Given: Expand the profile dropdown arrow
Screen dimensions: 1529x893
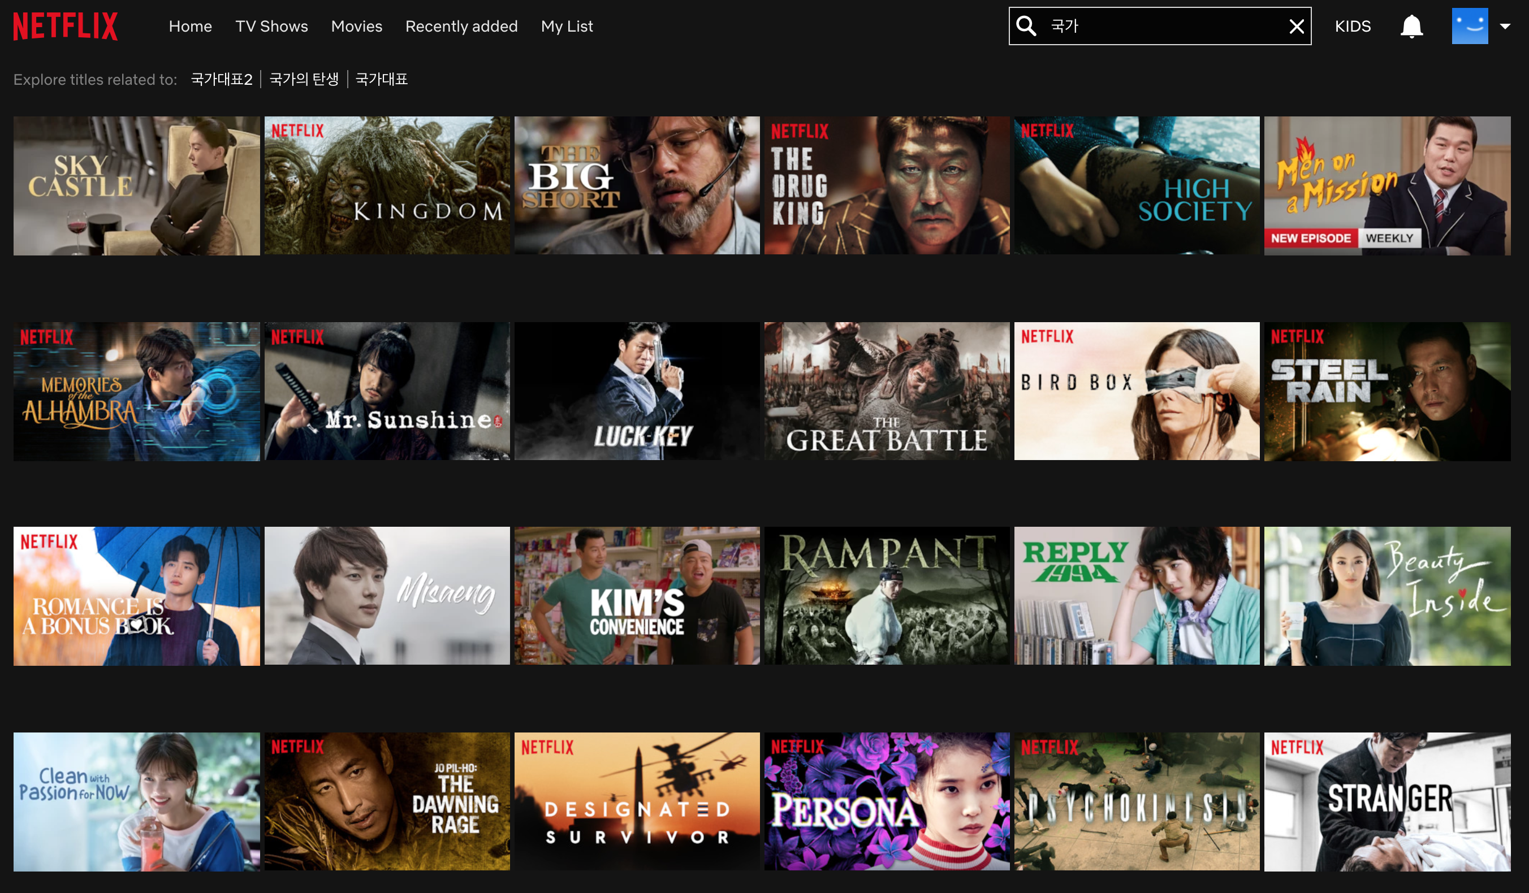Looking at the screenshot, I should 1505,26.
